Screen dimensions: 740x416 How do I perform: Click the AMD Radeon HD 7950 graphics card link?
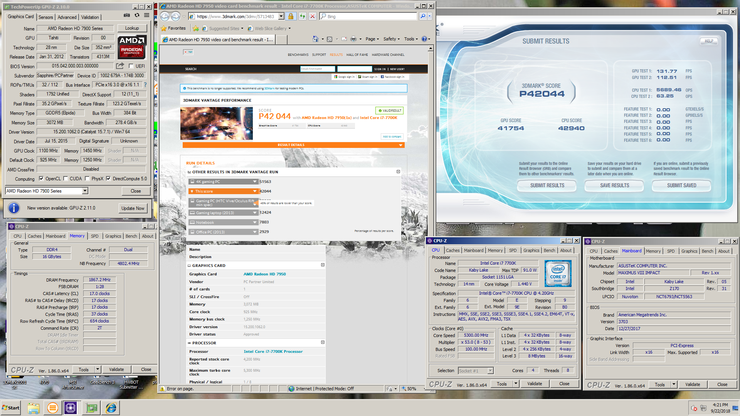pyautogui.click(x=264, y=274)
